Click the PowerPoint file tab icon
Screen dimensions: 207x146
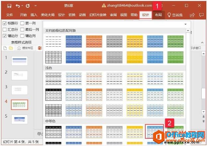pos(40,48)
